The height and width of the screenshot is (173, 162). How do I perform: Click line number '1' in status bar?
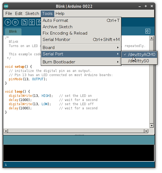[x=6, y=165]
